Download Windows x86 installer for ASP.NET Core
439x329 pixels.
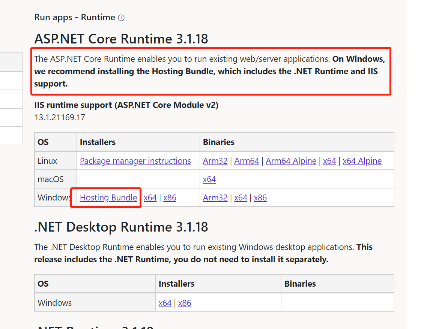(x=170, y=197)
